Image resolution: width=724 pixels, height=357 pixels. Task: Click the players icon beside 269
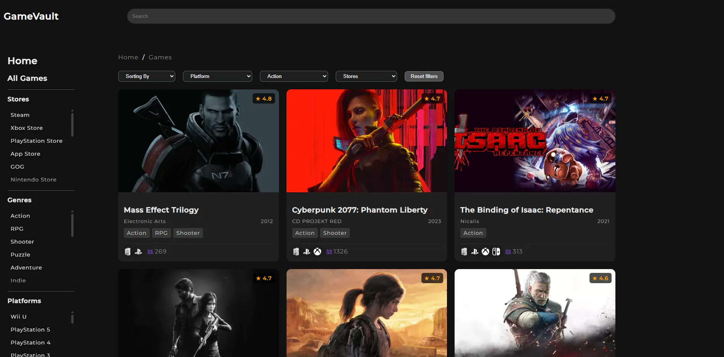[150, 252]
